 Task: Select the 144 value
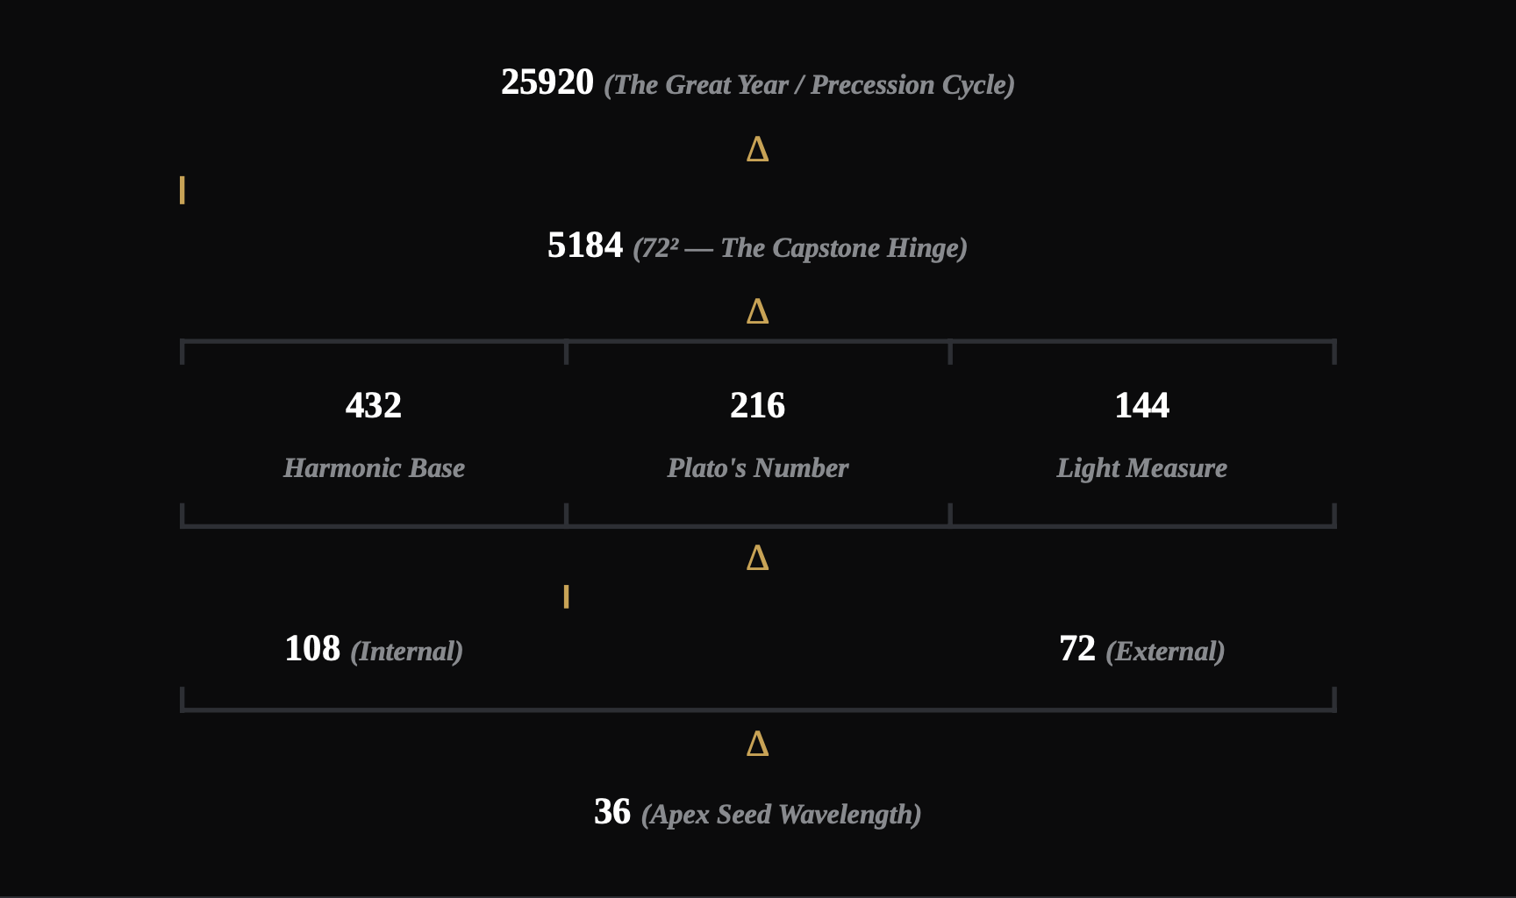1142,405
